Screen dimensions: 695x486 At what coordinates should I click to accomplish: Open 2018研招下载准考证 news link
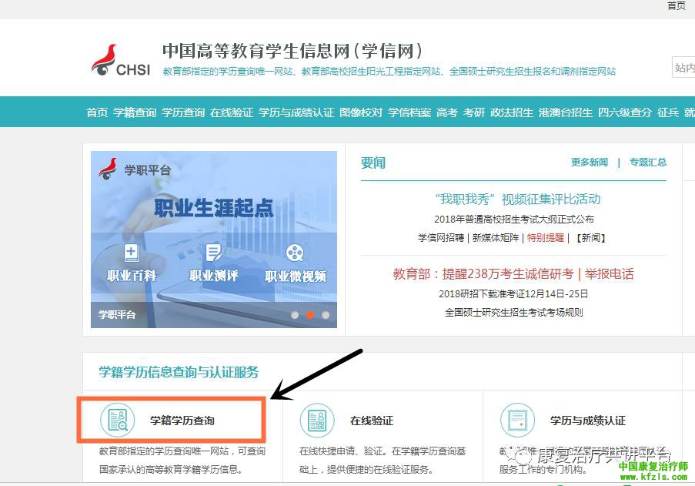click(x=513, y=293)
